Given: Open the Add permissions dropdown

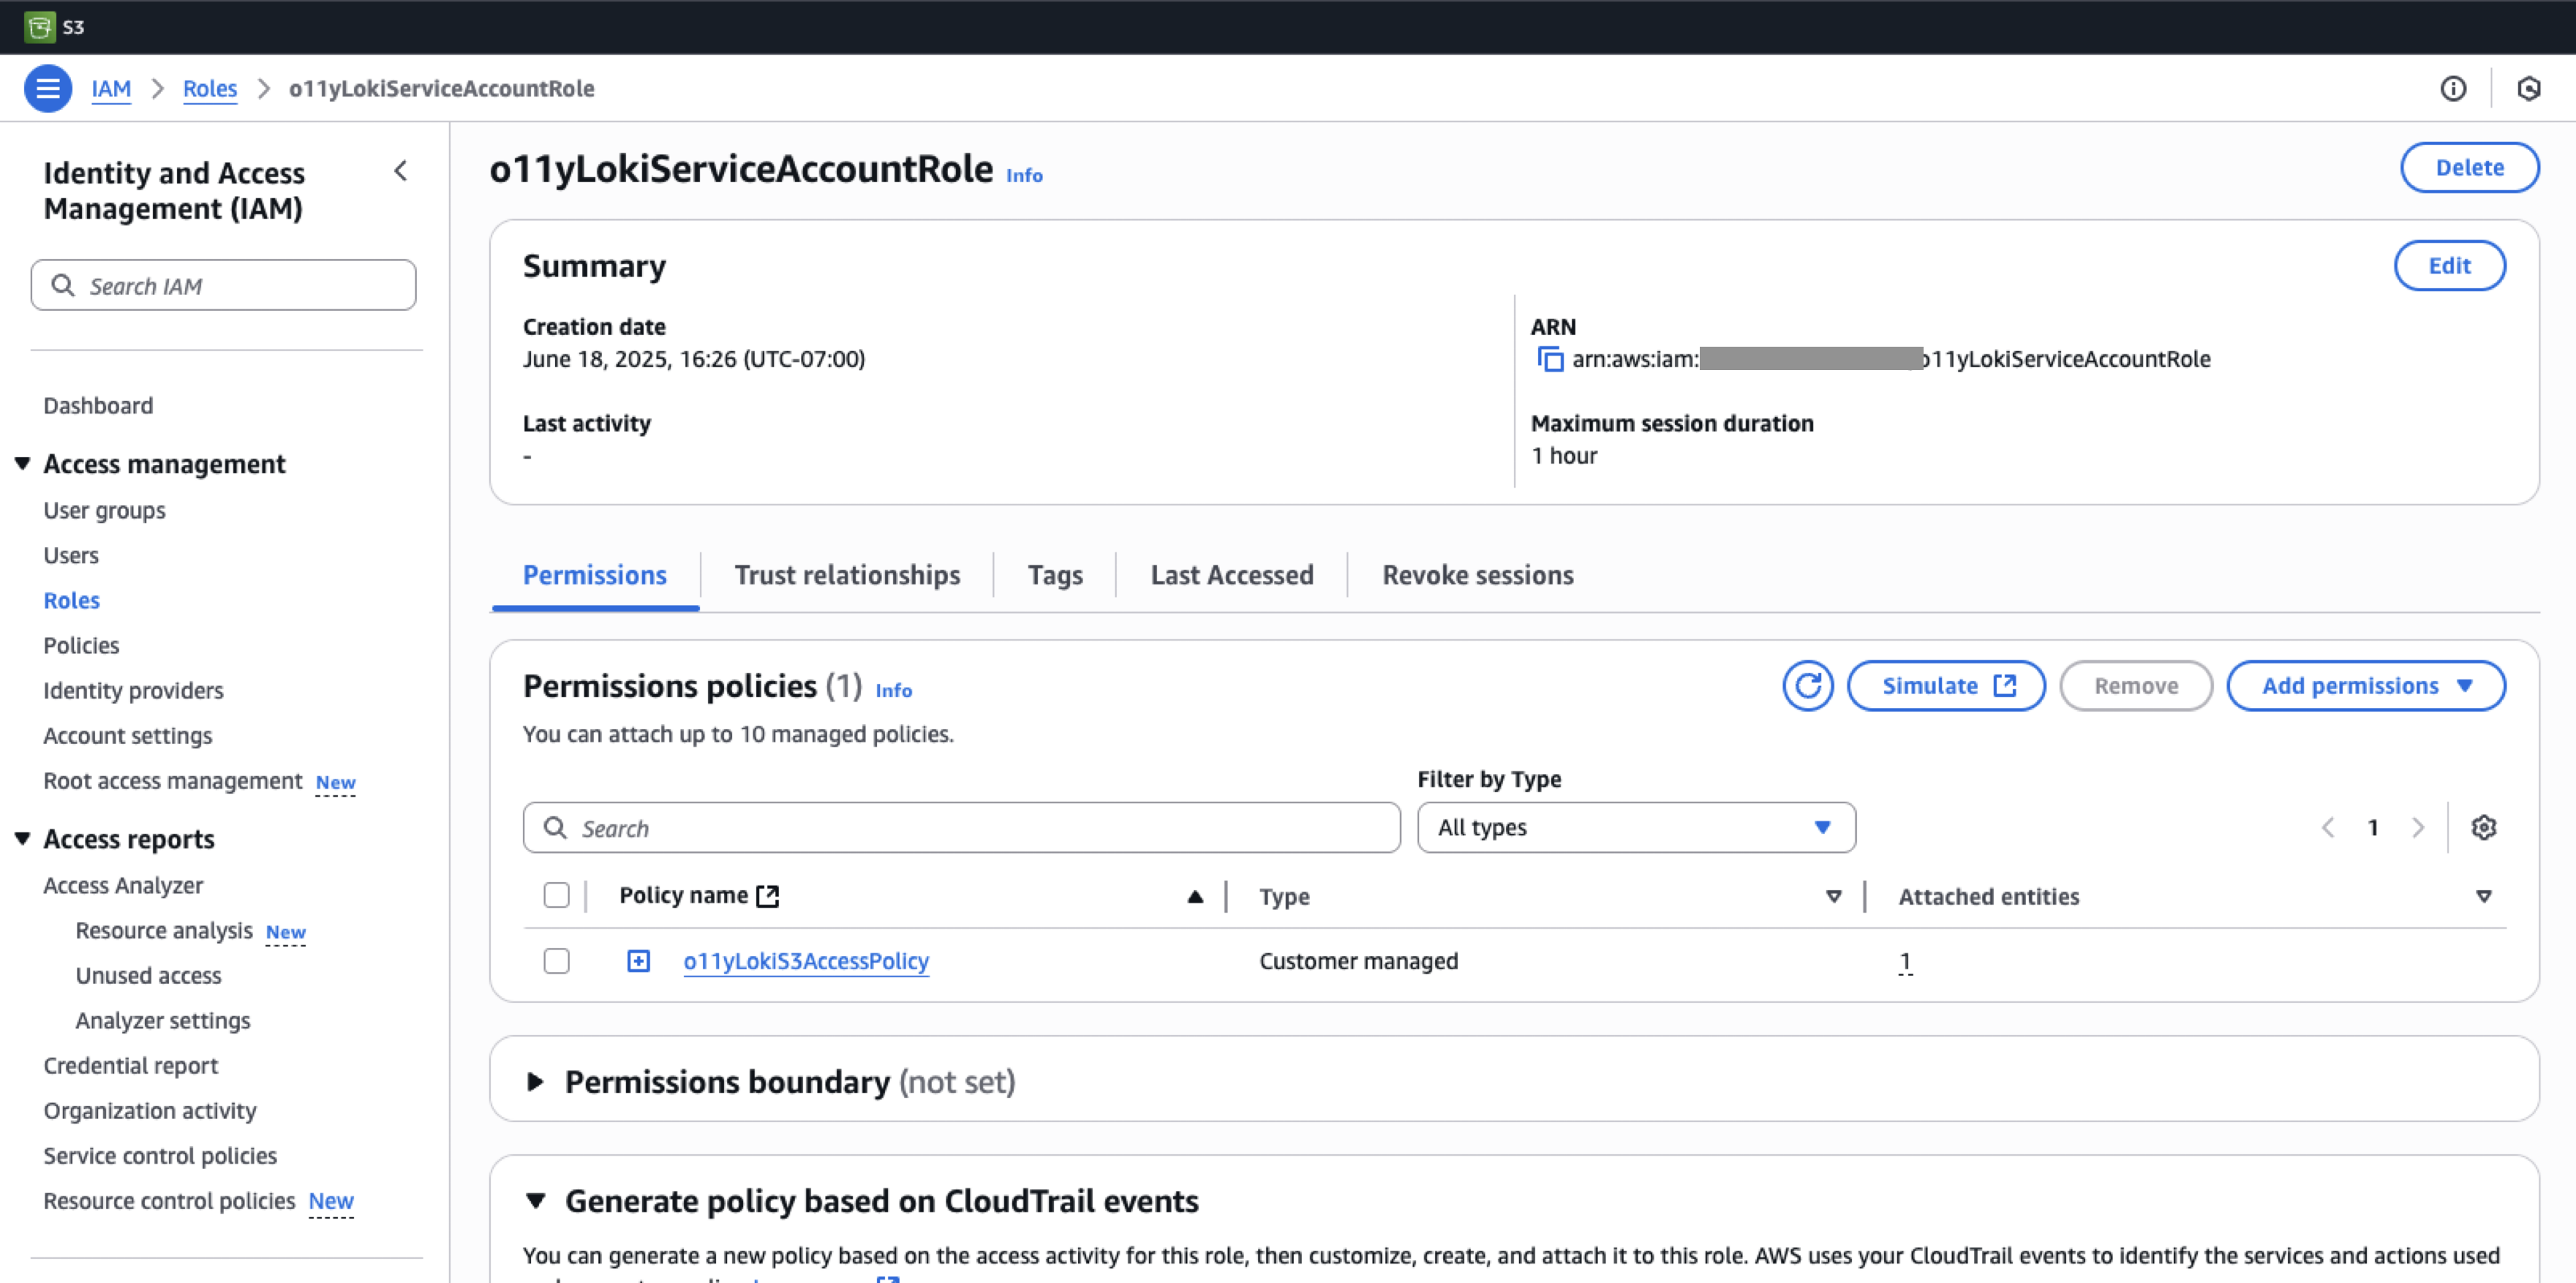Looking at the screenshot, I should click(x=2366, y=686).
